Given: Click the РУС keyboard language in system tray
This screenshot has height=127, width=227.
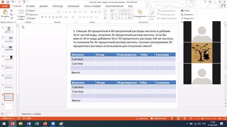Looking at the screenshot, I should [x=204, y=124].
